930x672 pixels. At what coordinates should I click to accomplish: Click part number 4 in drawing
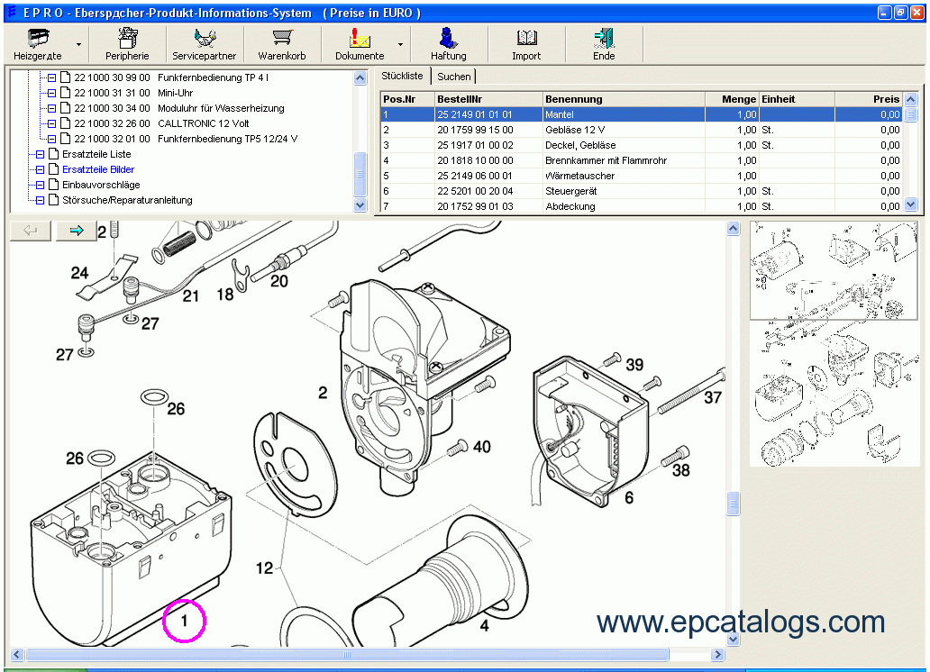click(485, 626)
